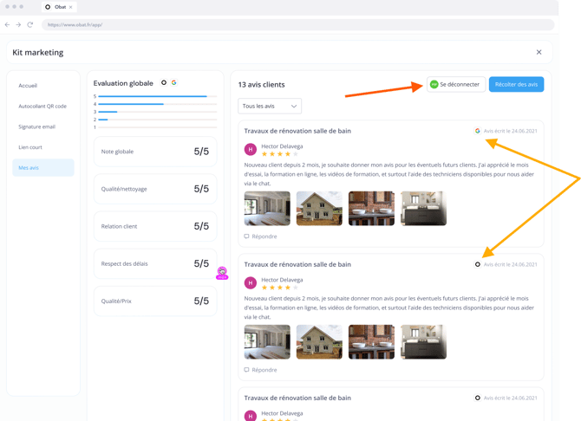The width and height of the screenshot is (581, 421).
Task: Close the Kit marketing panel with X
Action: 539,52
